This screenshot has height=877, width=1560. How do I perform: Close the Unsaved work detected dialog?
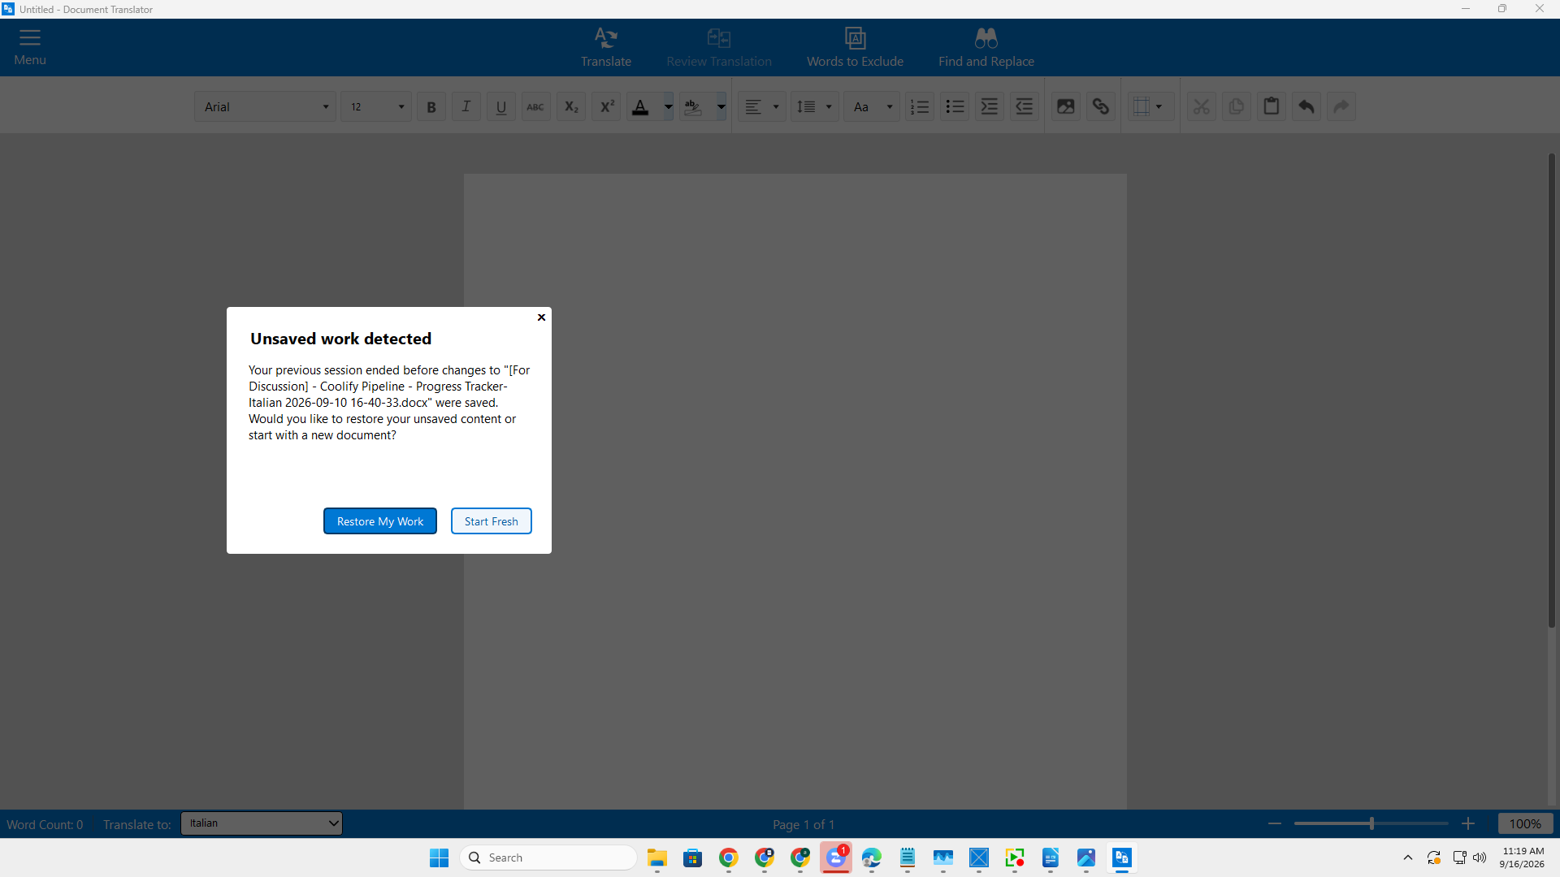click(x=541, y=318)
